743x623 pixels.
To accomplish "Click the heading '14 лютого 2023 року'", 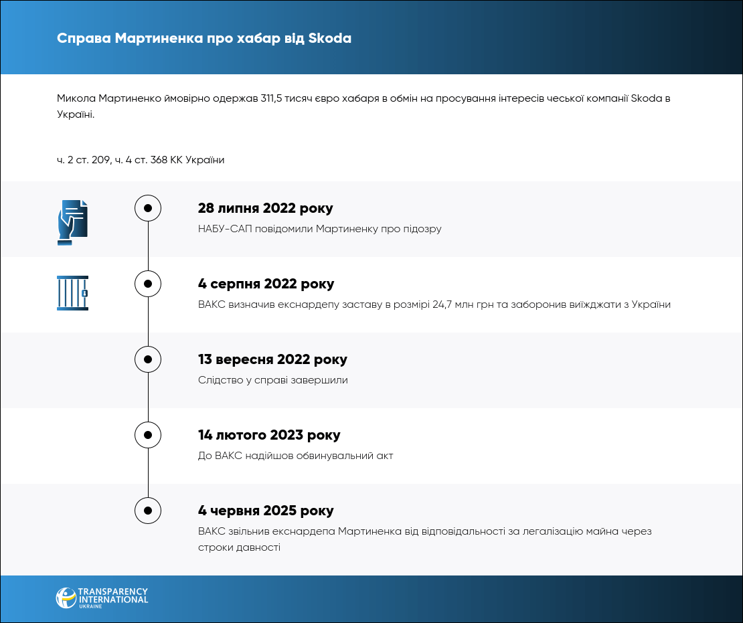I will (269, 435).
